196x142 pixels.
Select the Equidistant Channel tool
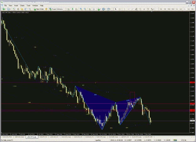(136, 9)
